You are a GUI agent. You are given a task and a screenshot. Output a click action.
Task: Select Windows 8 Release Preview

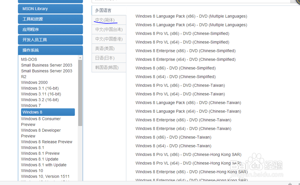tap(47, 142)
